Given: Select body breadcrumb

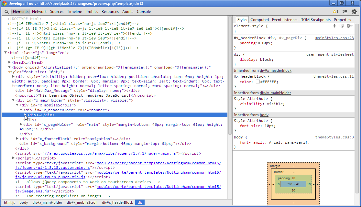Looking at the screenshot, I should click(x=24, y=202).
